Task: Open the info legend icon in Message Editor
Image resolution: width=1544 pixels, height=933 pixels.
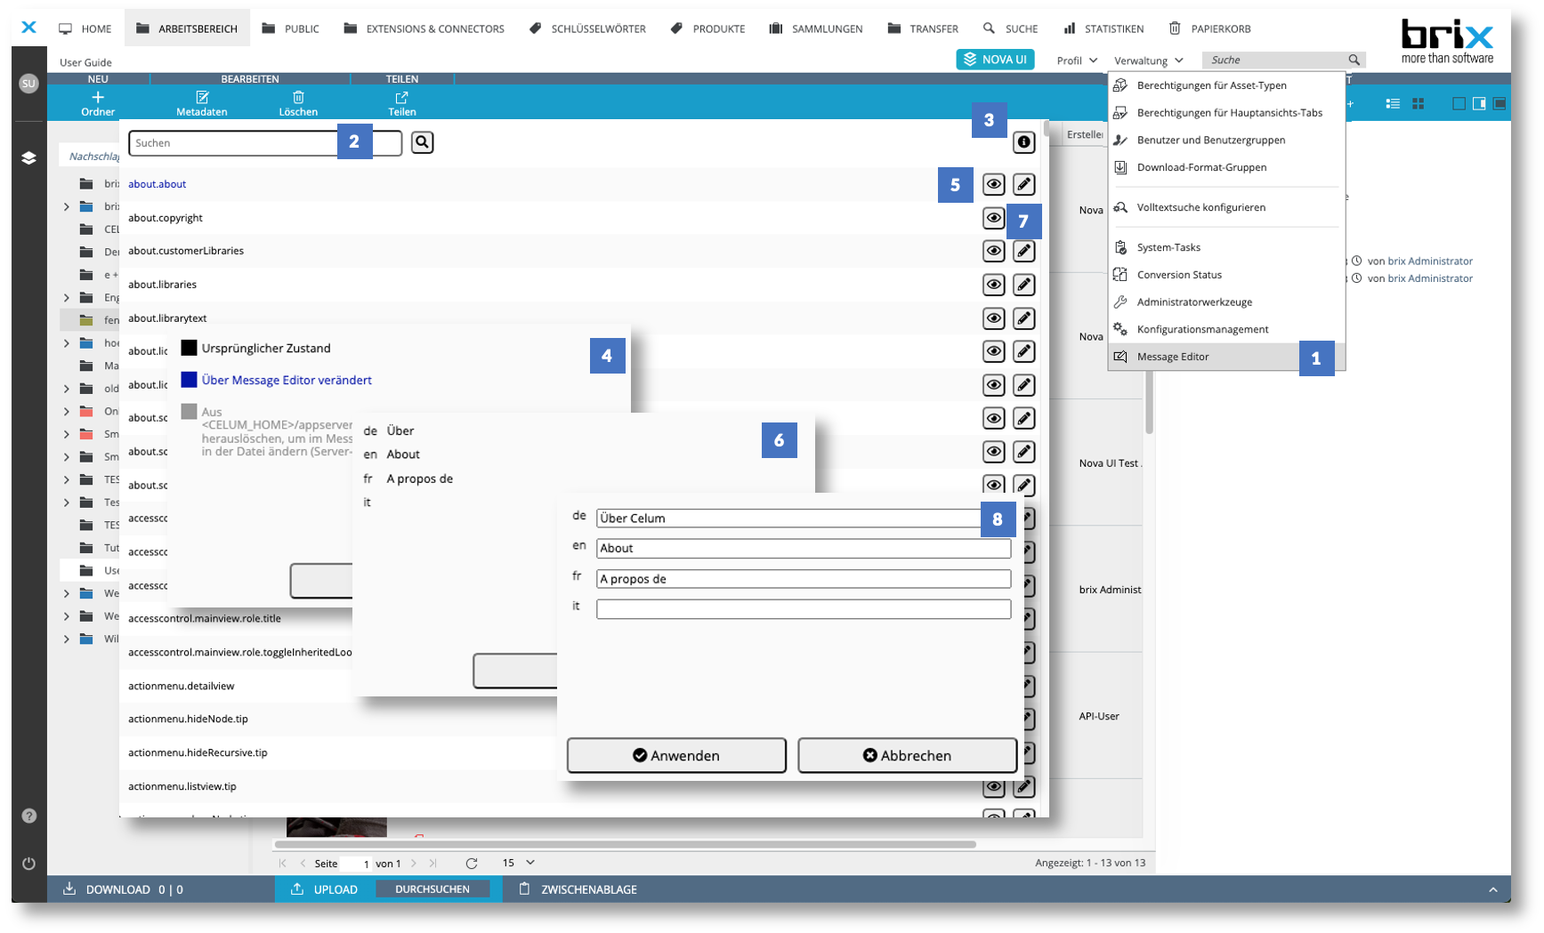Action: [x=1023, y=142]
